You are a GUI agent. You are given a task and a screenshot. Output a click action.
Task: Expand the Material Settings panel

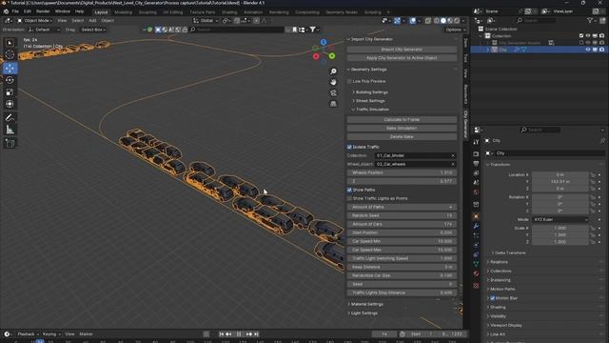pos(365,304)
